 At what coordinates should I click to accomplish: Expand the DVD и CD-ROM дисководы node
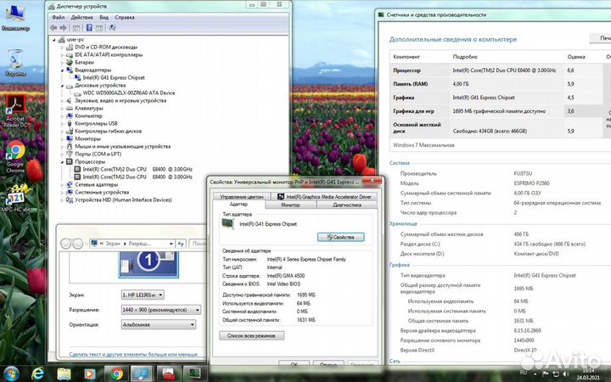click(x=62, y=48)
